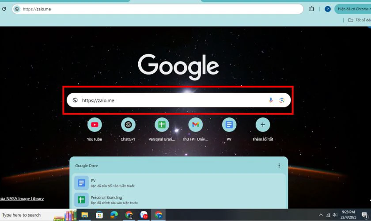Viewport: 371px width, 221px height.
Task: Open Personal Branding sheet in Drive card
Action: point(179,200)
